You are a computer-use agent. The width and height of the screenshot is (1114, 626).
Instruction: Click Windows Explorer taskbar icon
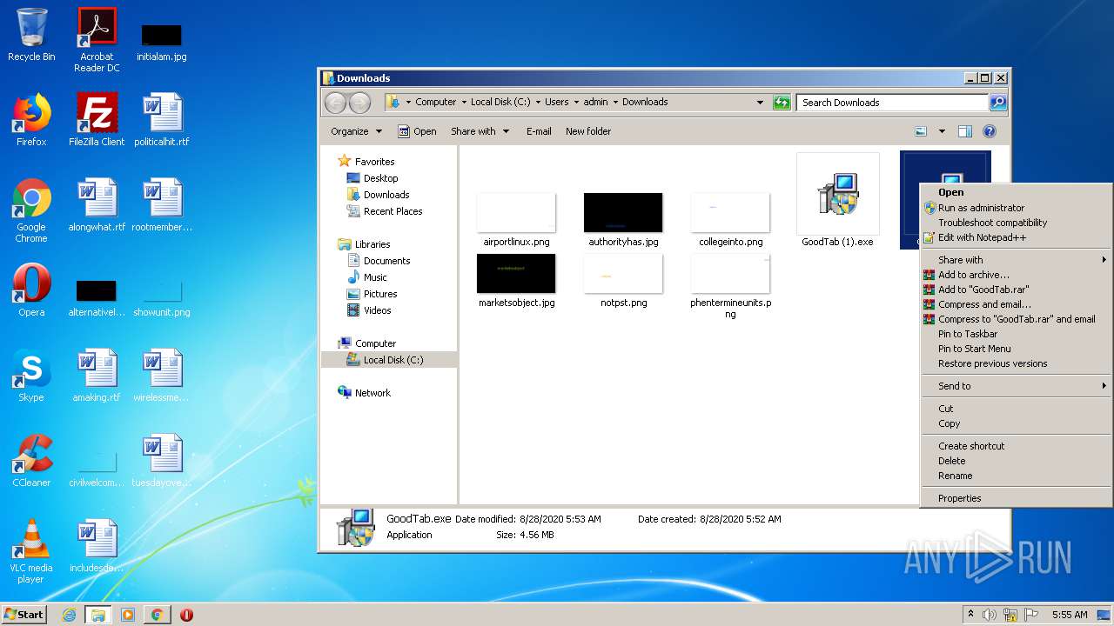click(x=97, y=615)
